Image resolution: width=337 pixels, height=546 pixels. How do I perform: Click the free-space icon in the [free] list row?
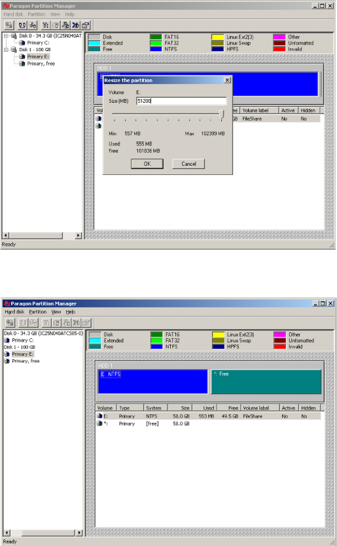point(99,423)
